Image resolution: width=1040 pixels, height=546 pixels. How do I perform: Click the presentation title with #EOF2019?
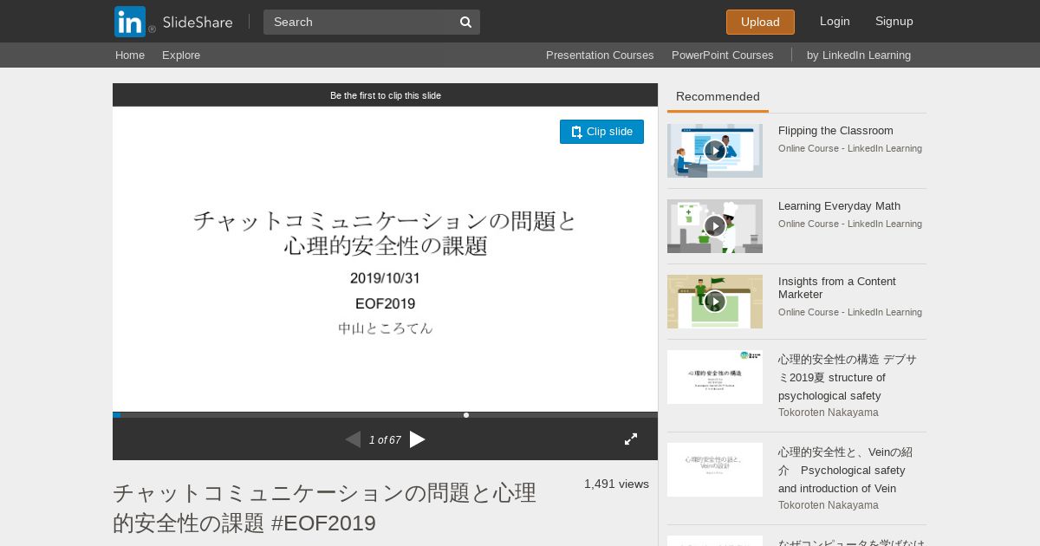click(x=325, y=508)
